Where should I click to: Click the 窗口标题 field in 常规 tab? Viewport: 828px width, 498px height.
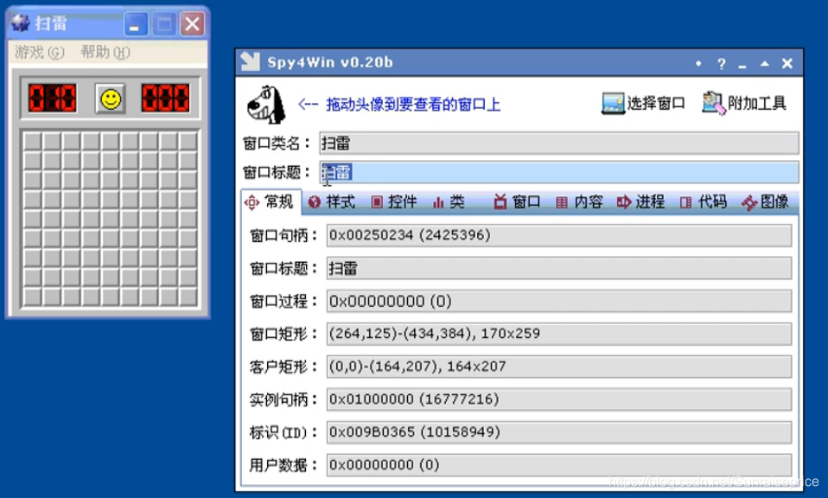(558, 268)
